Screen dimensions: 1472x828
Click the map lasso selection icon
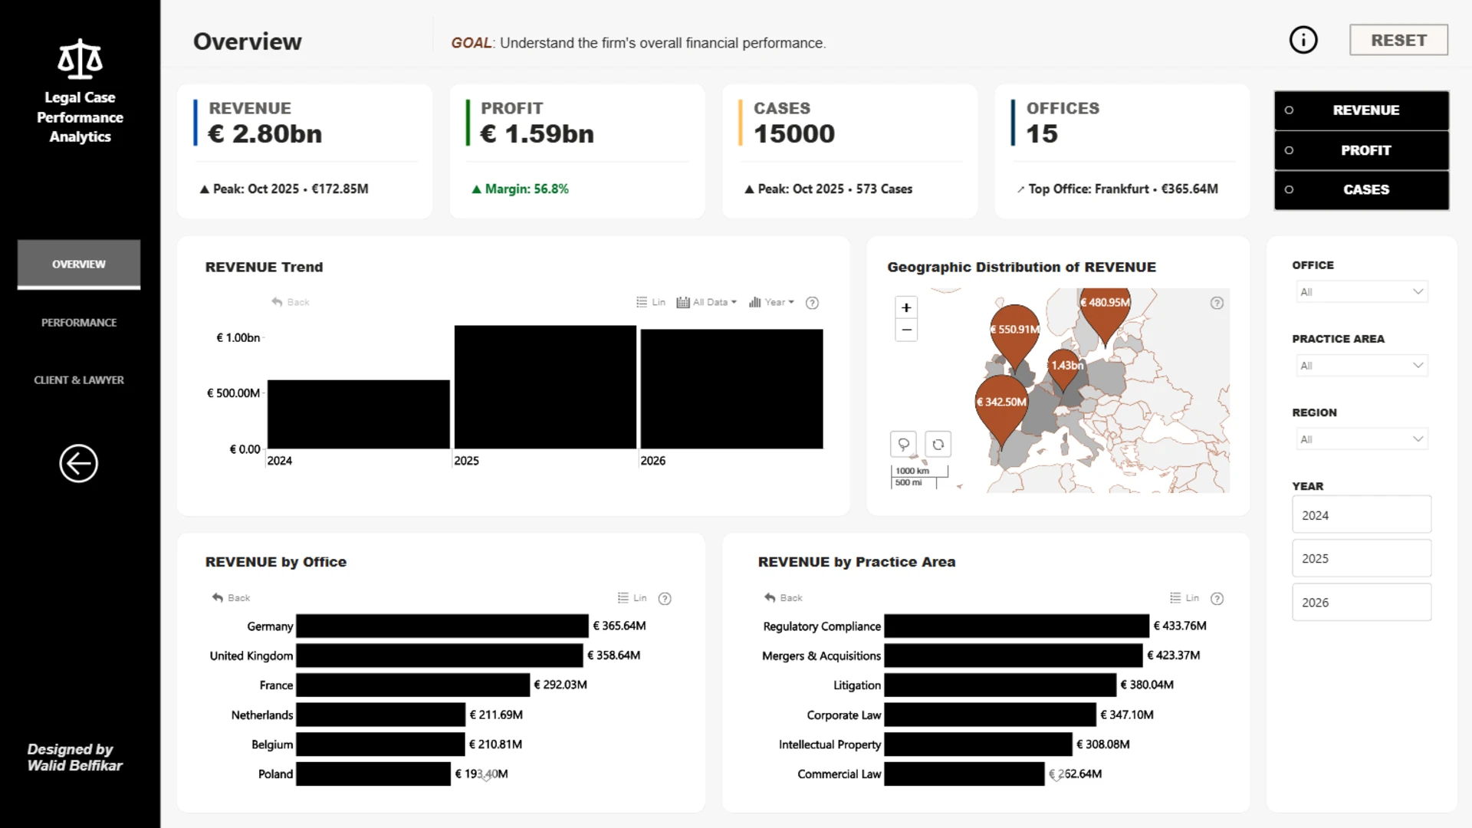(903, 444)
